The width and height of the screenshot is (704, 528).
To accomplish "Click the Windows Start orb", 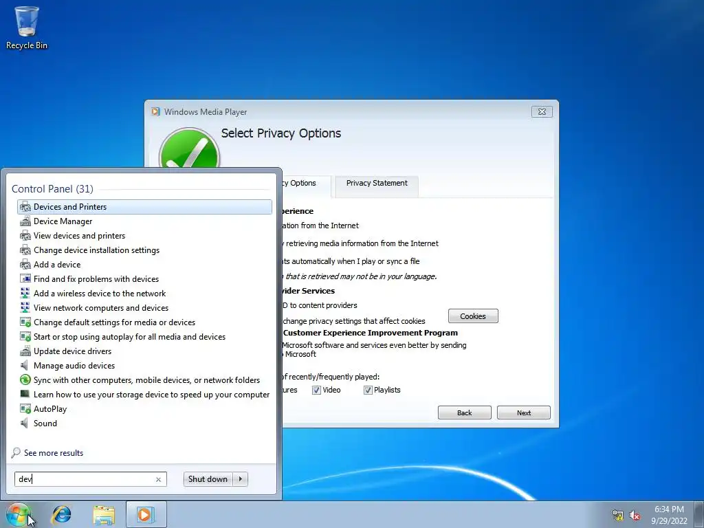I will coord(19,514).
